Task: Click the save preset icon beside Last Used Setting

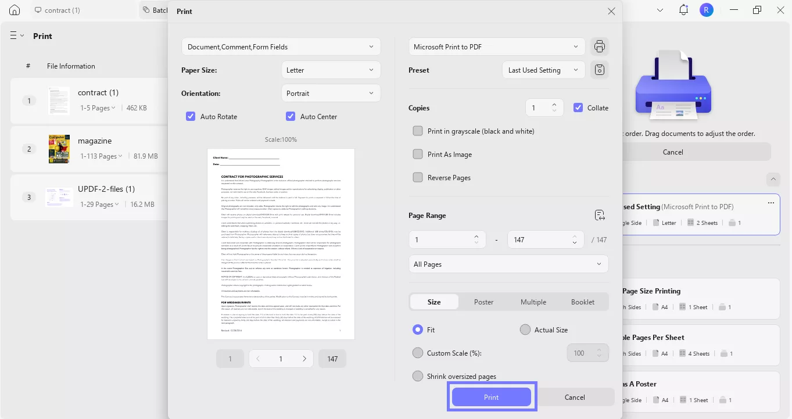Action: tap(600, 70)
